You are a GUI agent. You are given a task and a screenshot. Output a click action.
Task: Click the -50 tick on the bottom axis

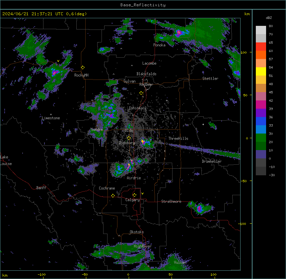85,274
